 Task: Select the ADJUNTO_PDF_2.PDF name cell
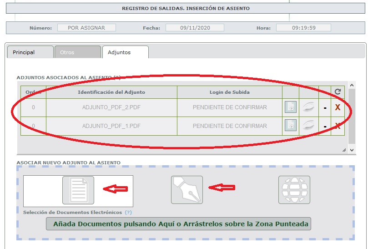(x=111, y=107)
